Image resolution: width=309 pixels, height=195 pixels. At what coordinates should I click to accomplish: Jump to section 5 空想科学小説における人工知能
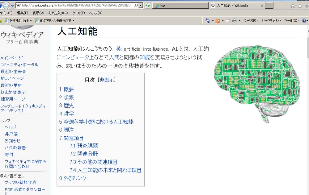coord(96,122)
